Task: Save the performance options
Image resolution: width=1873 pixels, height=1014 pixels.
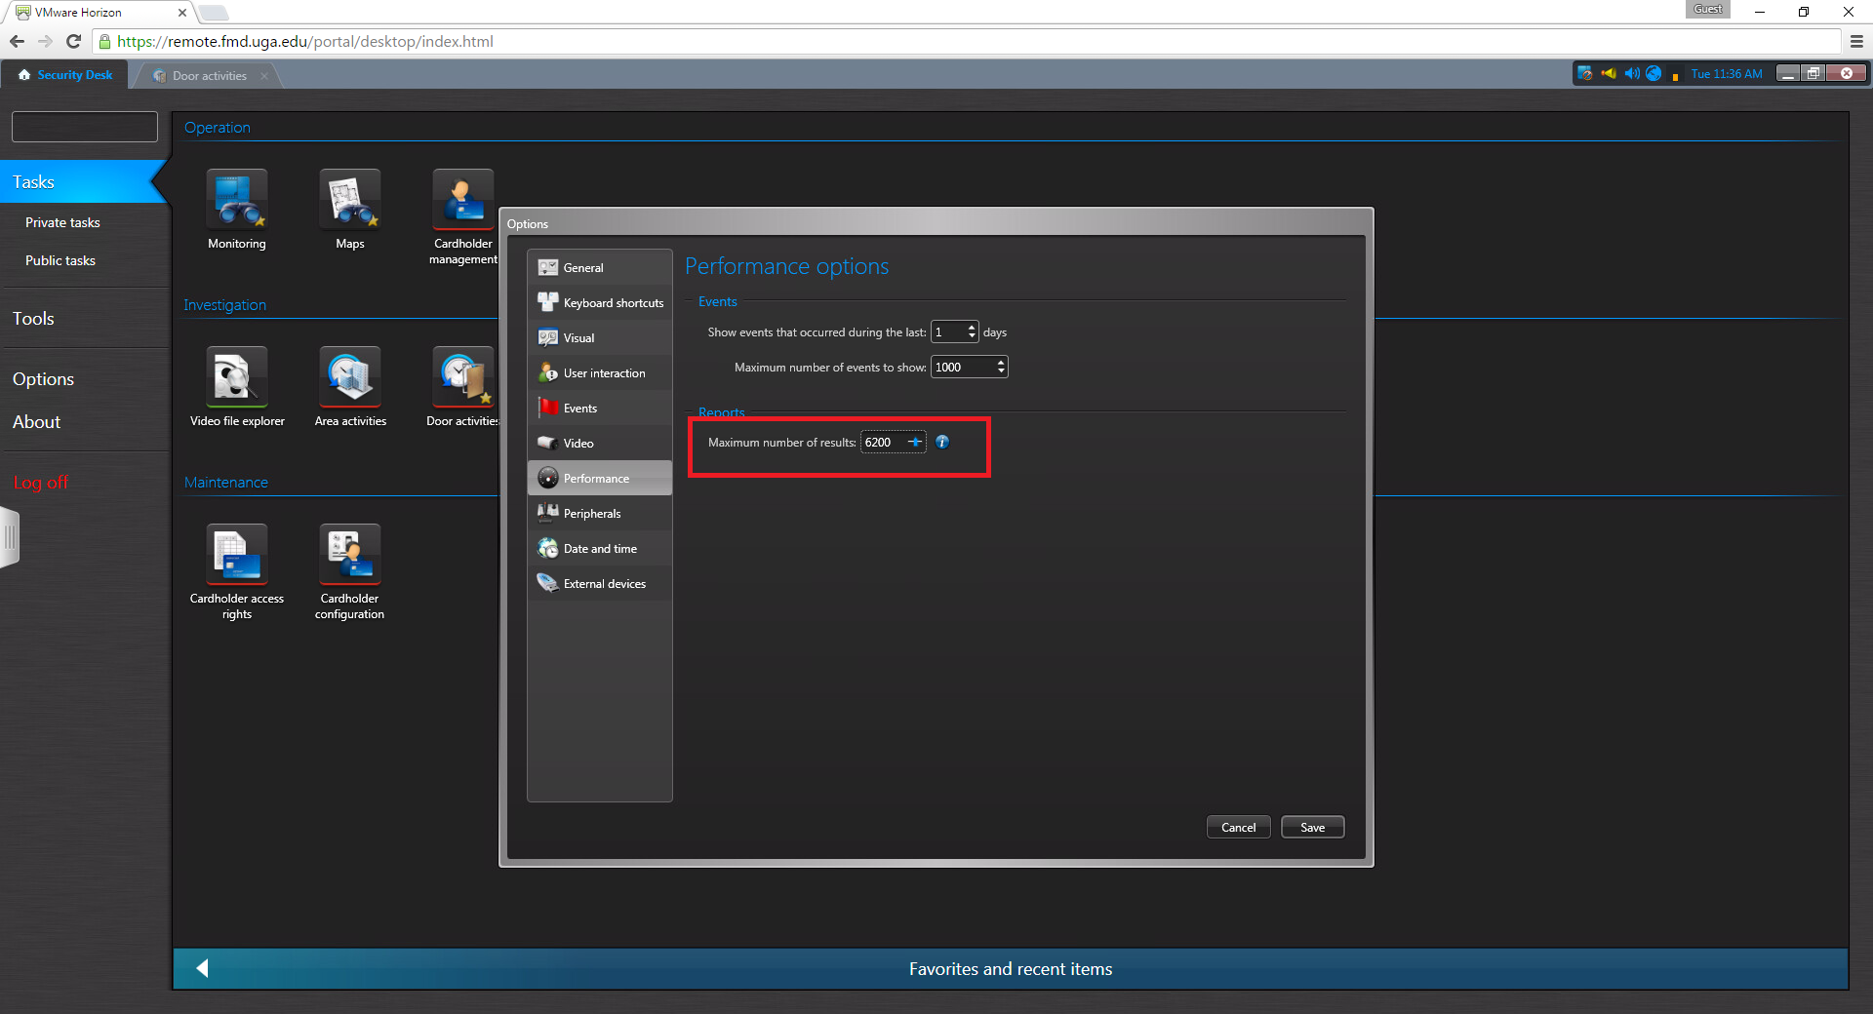Action: click(x=1312, y=827)
